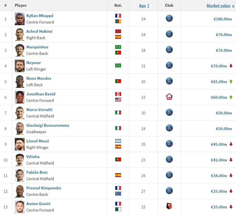Screen dimensions: 236x214
Task: Click Lionel Messi's portrait thumbnail
Action: 20,144
